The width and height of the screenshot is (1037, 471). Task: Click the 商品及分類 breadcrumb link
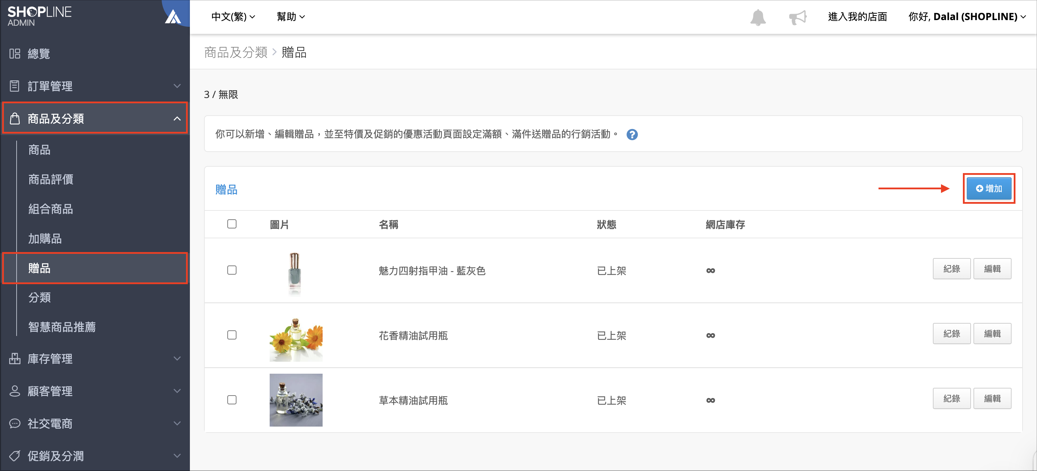point(235,52)
